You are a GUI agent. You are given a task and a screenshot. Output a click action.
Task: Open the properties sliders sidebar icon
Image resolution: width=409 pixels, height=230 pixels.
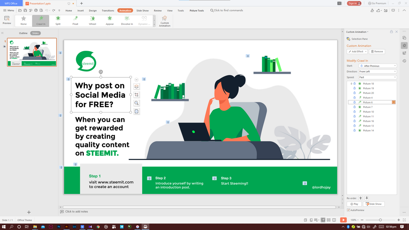coord(404,53)
